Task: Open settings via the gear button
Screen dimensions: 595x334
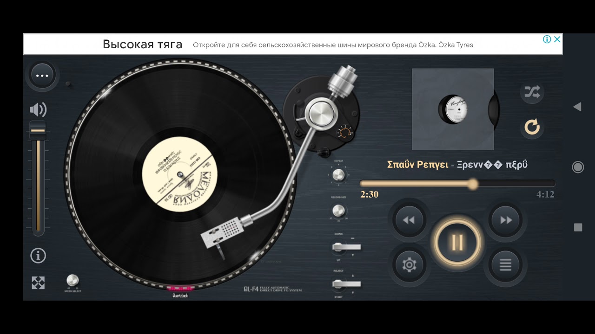Action: pos(409,265)
